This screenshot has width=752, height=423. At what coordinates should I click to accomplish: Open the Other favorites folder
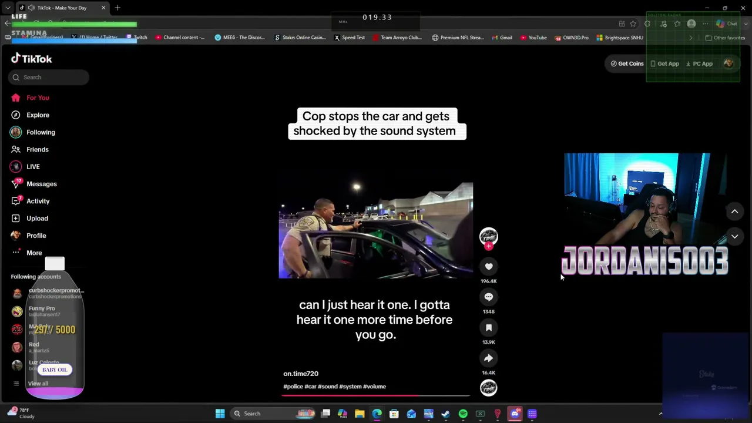coord(725,38)
